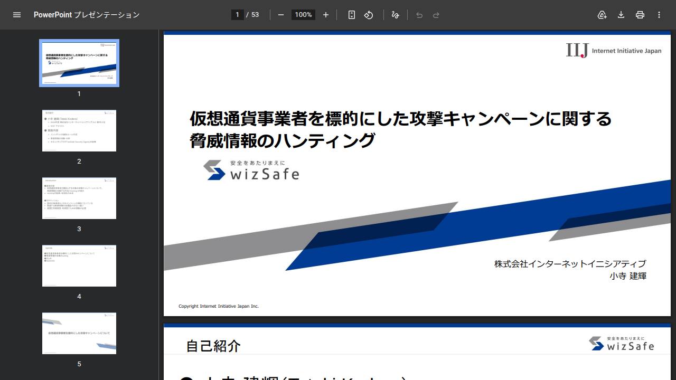The image size is (676, 380).
Task: Print the presentation document
Action: tap(640, 15)
